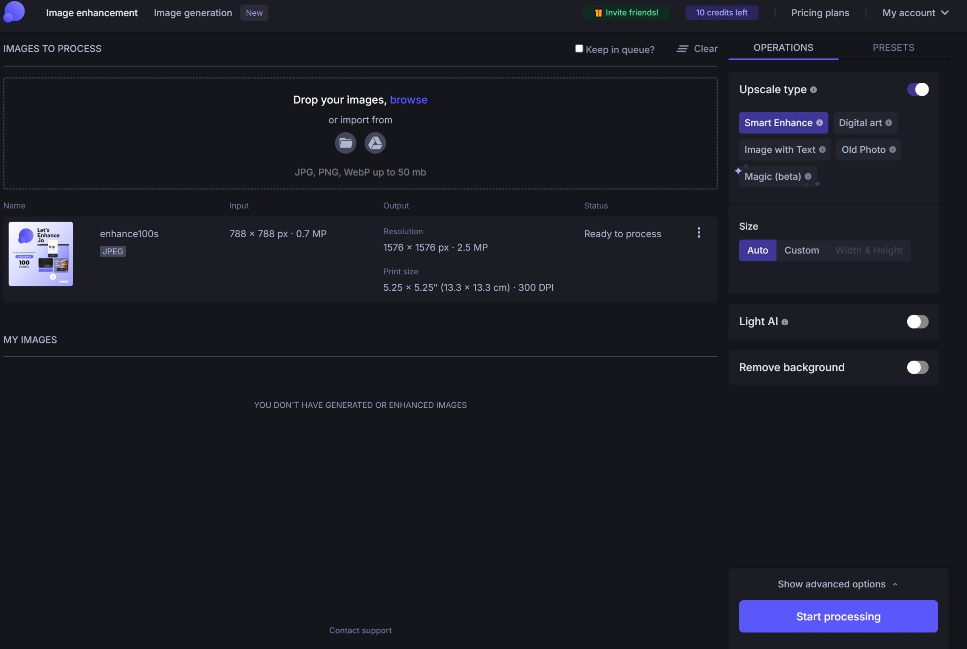Enable the Light AI switch
The width and height of the screenshot is (967, 649).
click(918, 321)
